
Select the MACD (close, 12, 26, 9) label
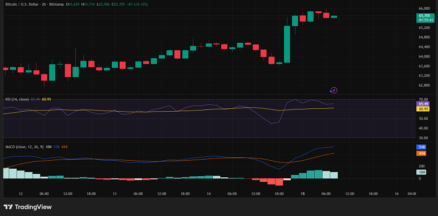coord(25,147)
